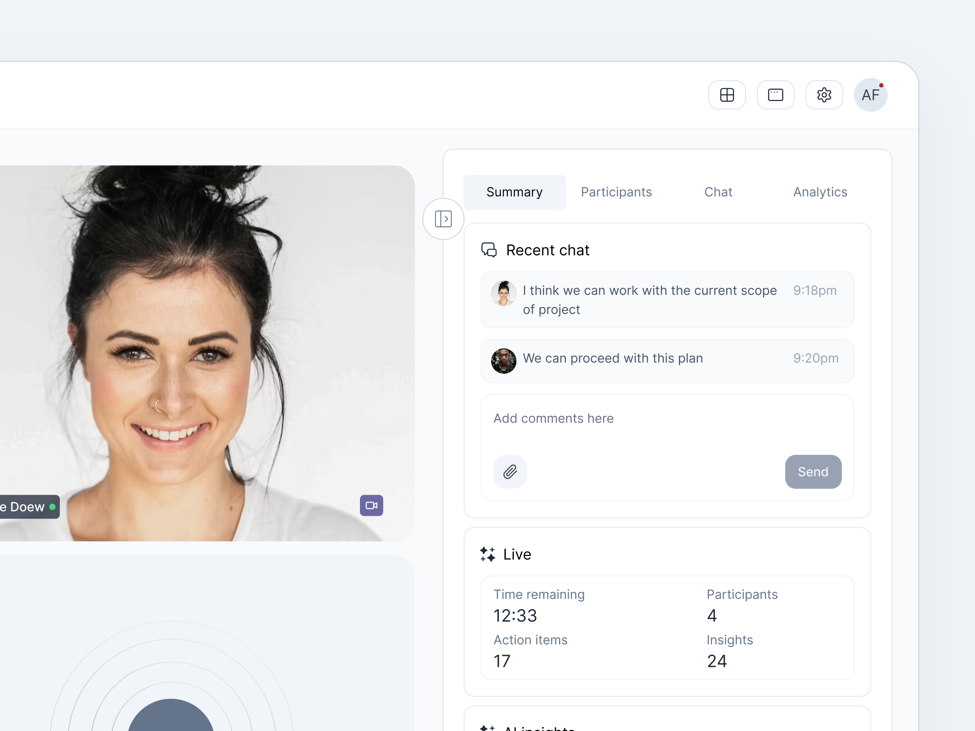Switch to the Analytics tab

pos(820,192)
